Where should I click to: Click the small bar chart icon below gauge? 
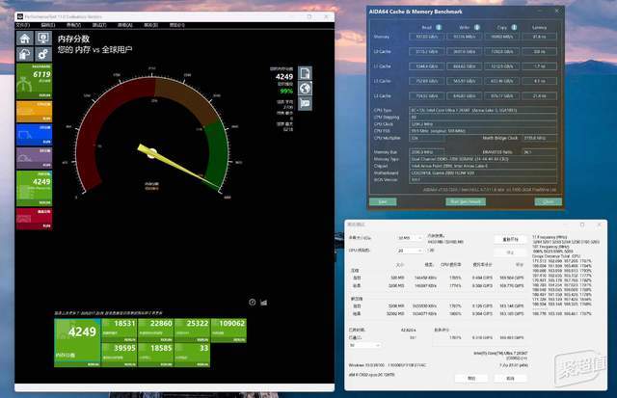click(263, 302)
